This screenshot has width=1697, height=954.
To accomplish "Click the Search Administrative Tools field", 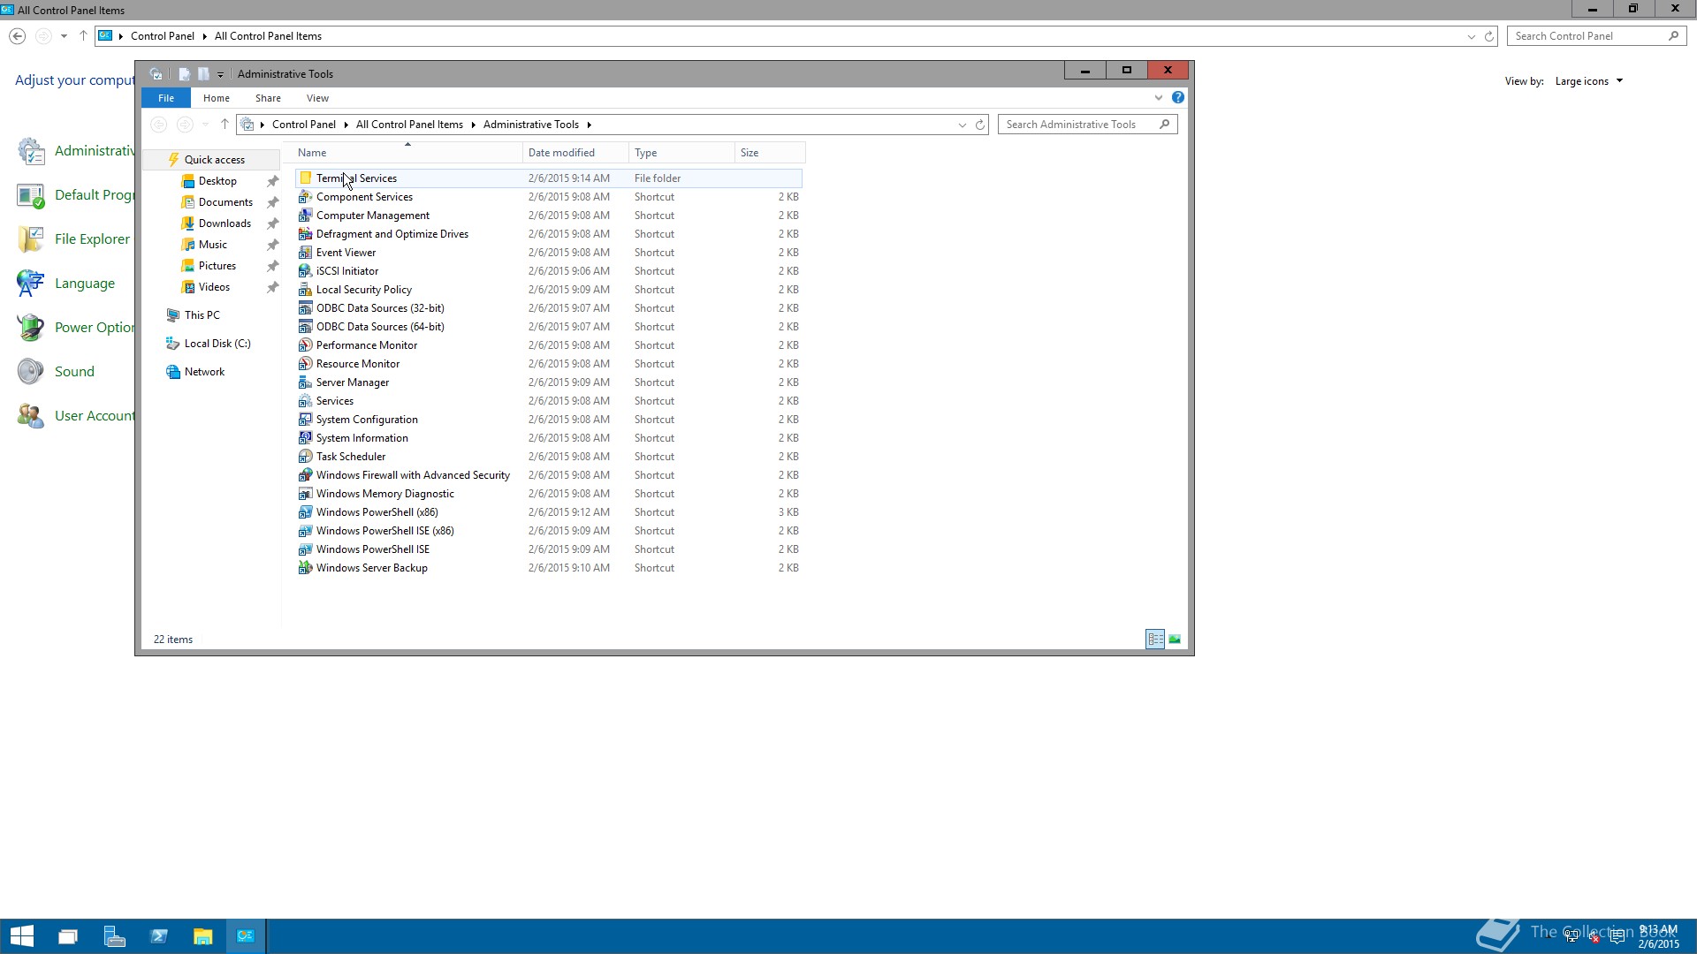I will click(1088, 125).
